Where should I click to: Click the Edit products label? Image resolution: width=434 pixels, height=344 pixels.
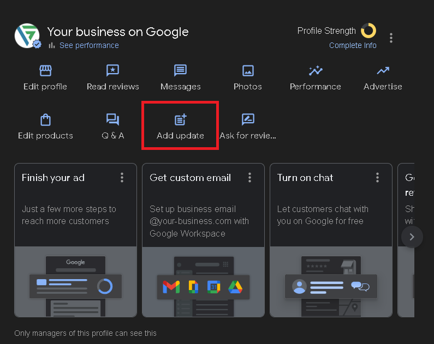pyautogui.click(x=45, y=136)
